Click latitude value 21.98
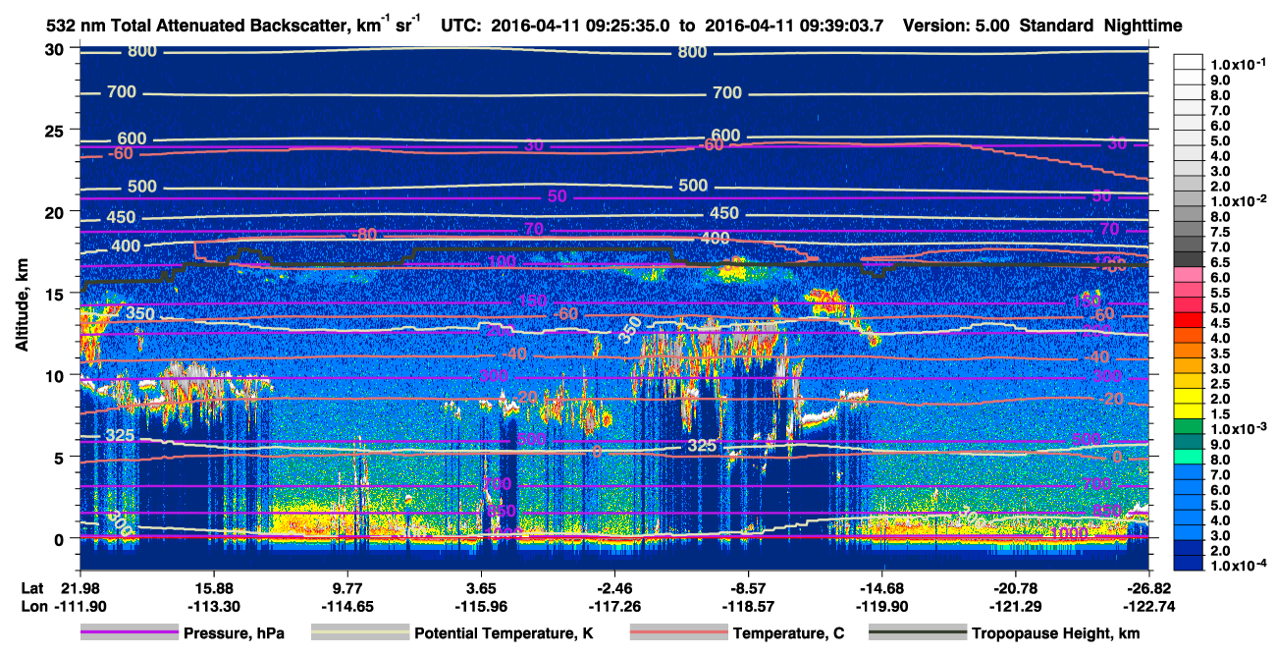The image size is (1276, 655). pyautogui.click(x=79, y=587)
